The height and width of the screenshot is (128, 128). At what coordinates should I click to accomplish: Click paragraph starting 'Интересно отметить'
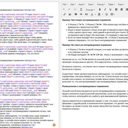95,68
